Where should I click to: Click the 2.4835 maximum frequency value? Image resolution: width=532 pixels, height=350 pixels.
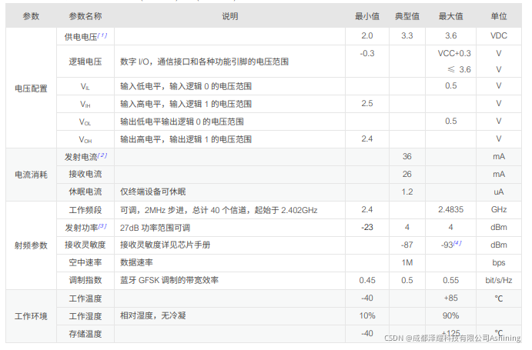pos(450,209)
